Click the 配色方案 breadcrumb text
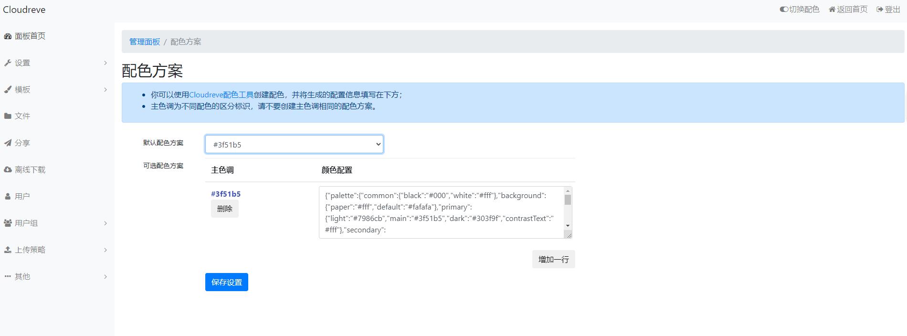This screenshot has width=907, height=336. (x=186, y=42)
